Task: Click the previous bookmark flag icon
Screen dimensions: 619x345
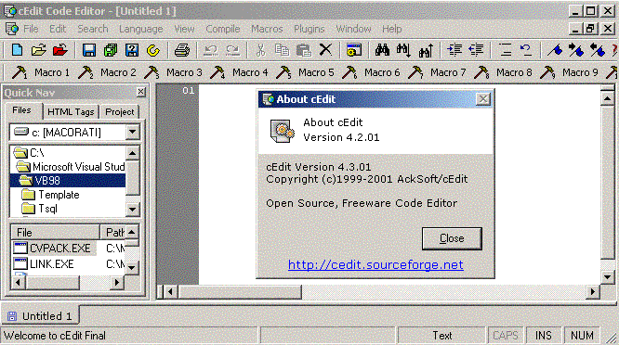Action: pyautogui.click(x=598, y=50)
